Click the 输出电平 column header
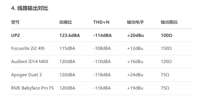The image size is (216, 103). tap(135, 22)
